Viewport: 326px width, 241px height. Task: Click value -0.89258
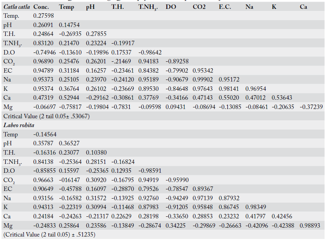point(177,61)
